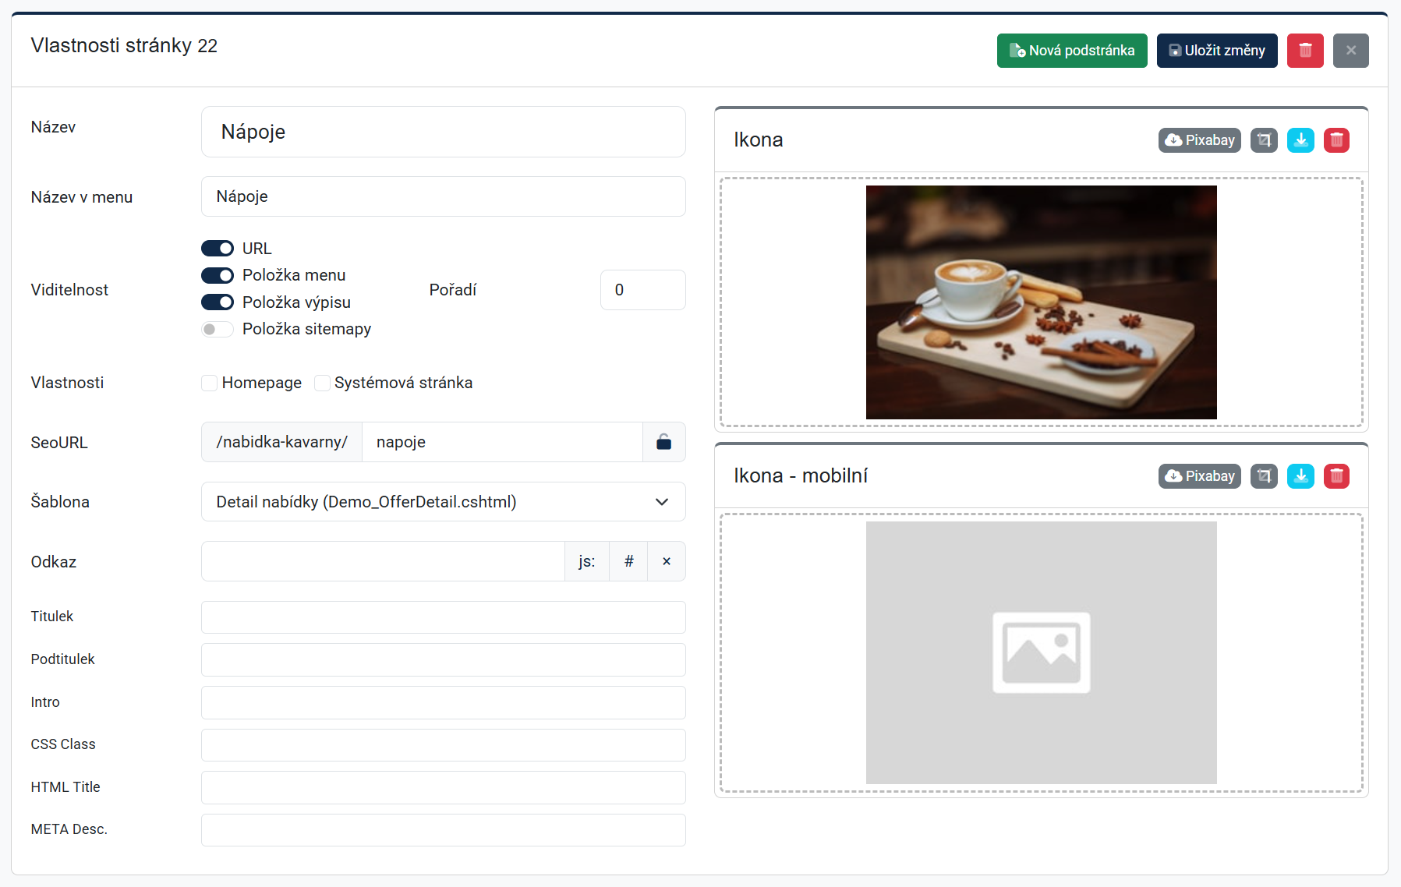
Task: Close the page properties panel
Action: [1351, 51]
